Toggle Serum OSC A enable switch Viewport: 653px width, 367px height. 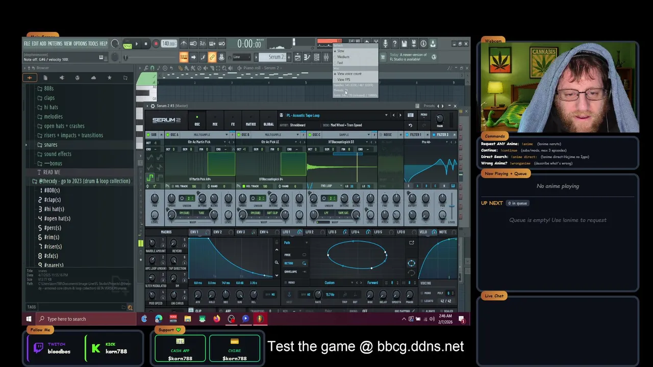(168, 135)
